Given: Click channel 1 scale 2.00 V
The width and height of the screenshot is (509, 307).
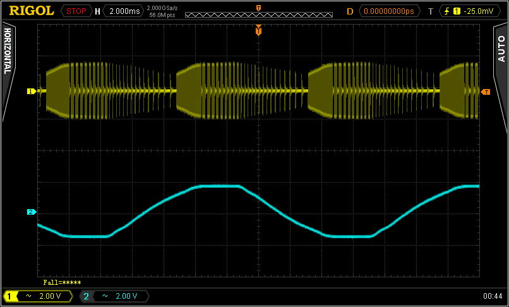Looking at the screenshot, I should [50, 296].
